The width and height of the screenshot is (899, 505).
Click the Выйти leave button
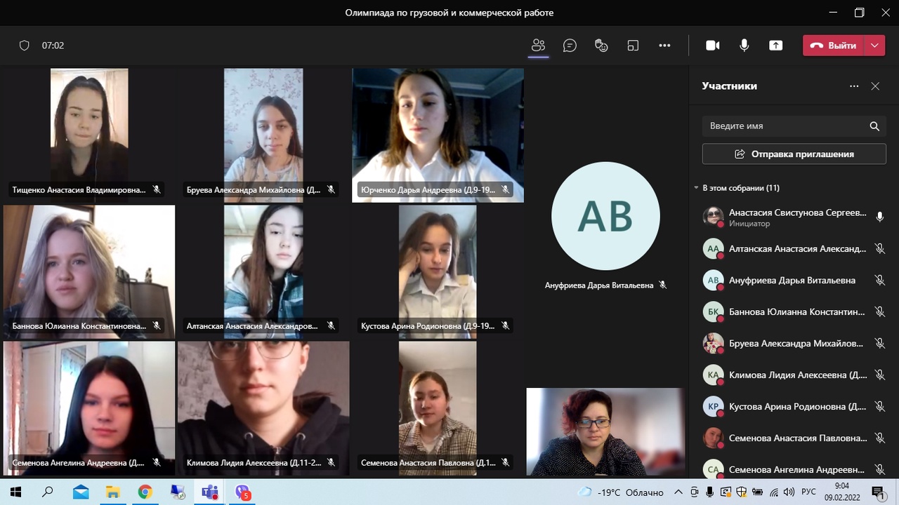834,46
